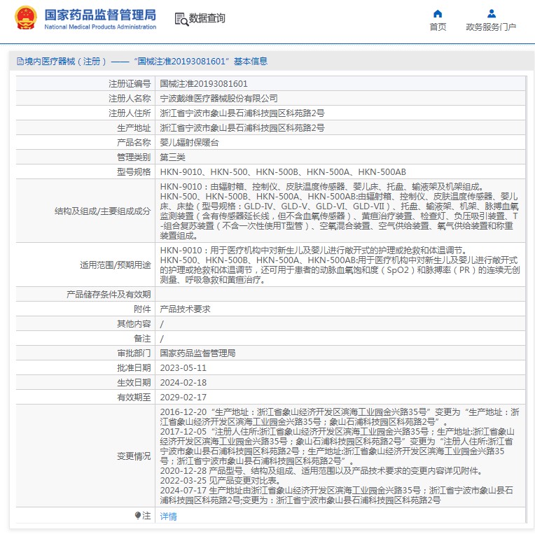Click the 适用范围/预期用途 label
Screen dimensions: 535x534
116,265
